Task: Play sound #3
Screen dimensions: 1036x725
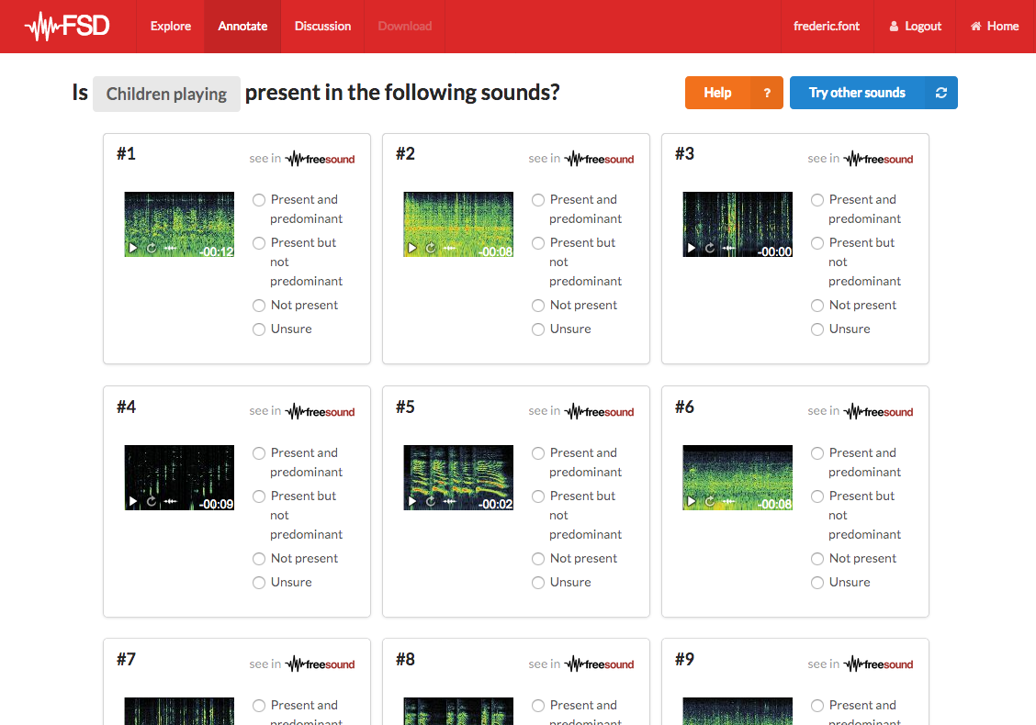Action: coord(691,249)
